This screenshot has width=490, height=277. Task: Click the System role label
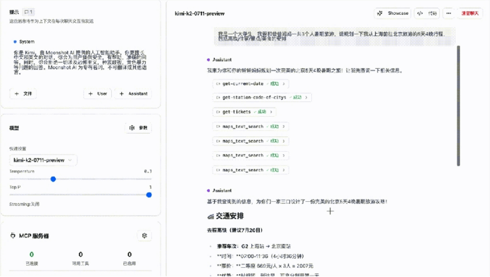[x=27, y=41]
